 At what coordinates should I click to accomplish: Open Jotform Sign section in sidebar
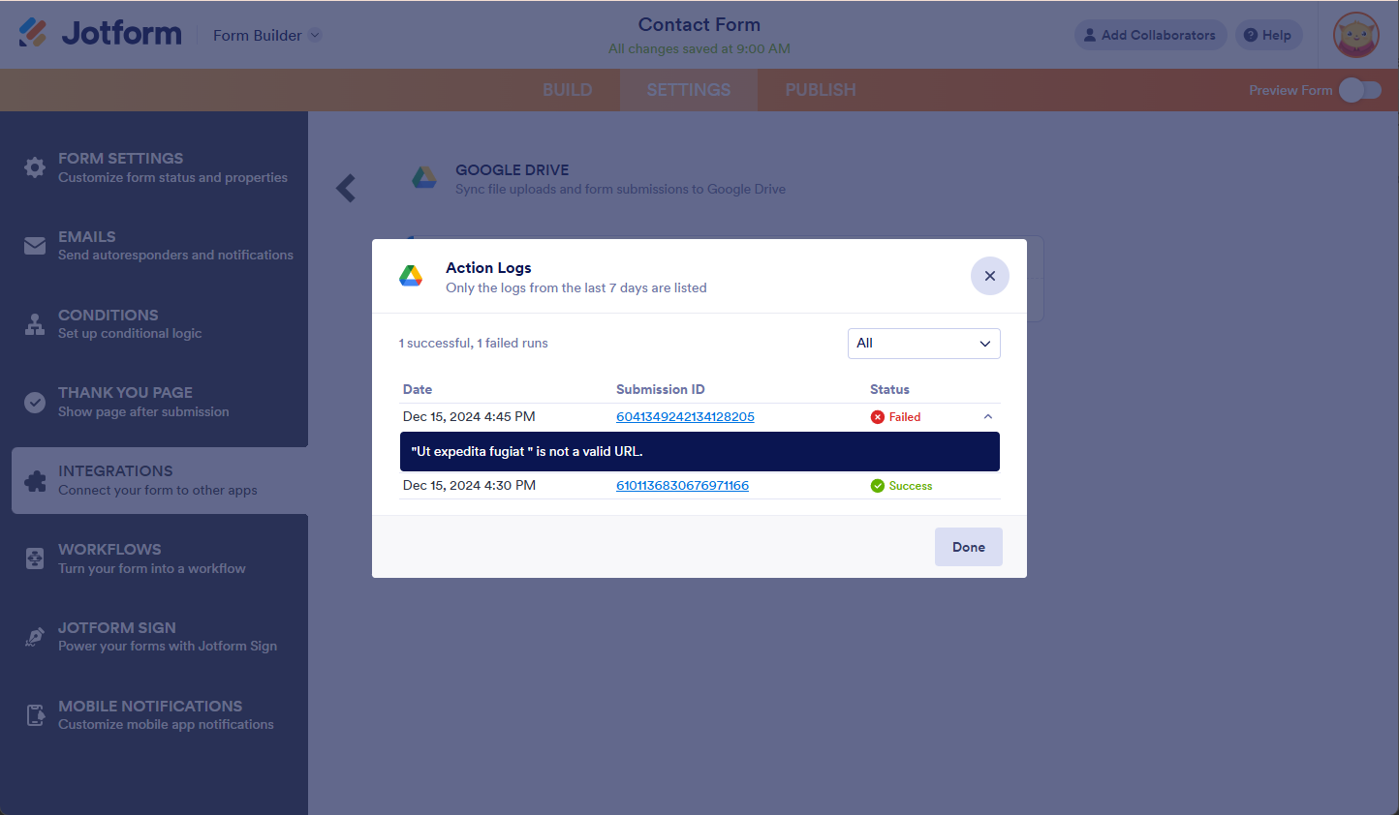pos(160,637)
